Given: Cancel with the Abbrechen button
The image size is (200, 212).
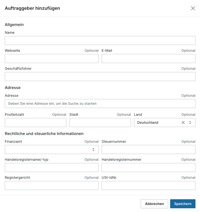Looking at the screenshot, I should pos(154,204).
